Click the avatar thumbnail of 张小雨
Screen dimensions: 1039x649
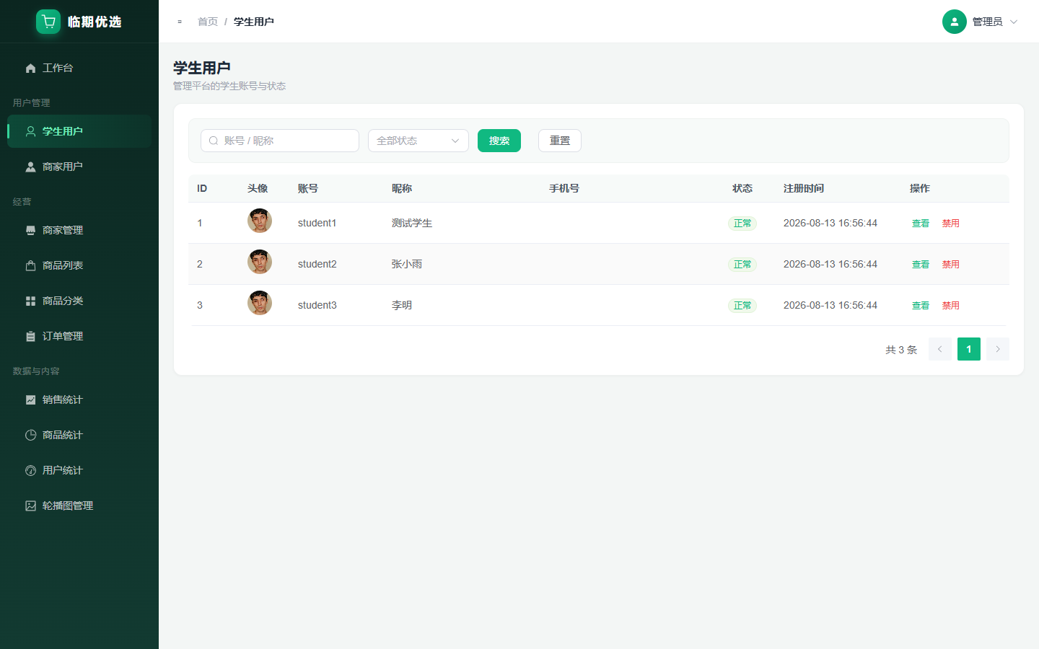tap(260, 262)
